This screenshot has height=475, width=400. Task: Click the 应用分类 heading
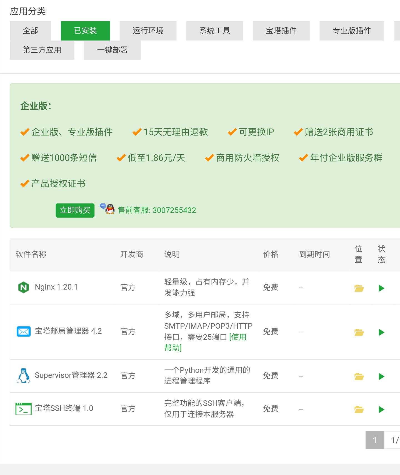[28, 11]
